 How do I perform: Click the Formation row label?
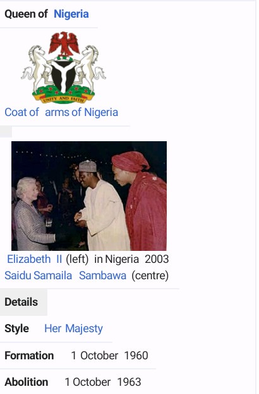pyautogui.click(x=29, y=356)
